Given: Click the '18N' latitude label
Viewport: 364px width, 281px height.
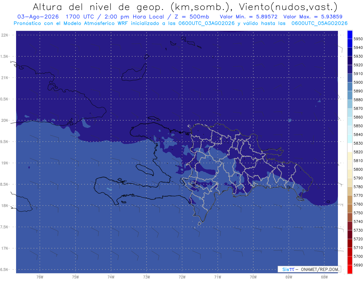Looking at the screenshot, I should (5, 206).
